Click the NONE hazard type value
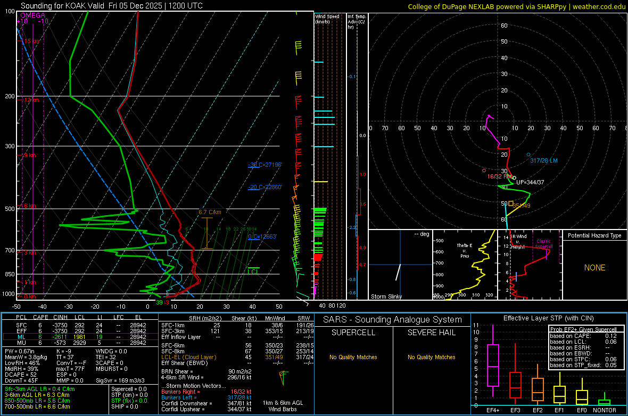This screenshot has width=628, height=416. tap(595, 268)
